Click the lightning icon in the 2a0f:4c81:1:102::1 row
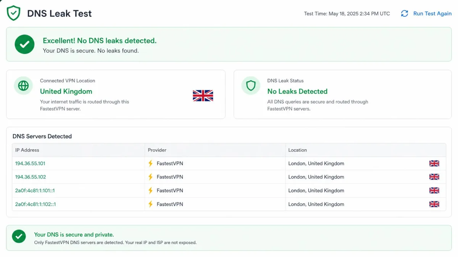The height and width of the screenshot is (257, 458). (x=150, y=204)
